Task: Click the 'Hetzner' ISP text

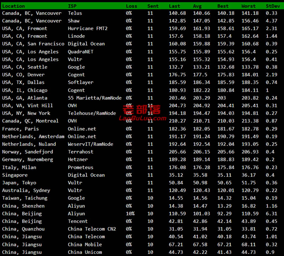Action: [x=77, y=160]
